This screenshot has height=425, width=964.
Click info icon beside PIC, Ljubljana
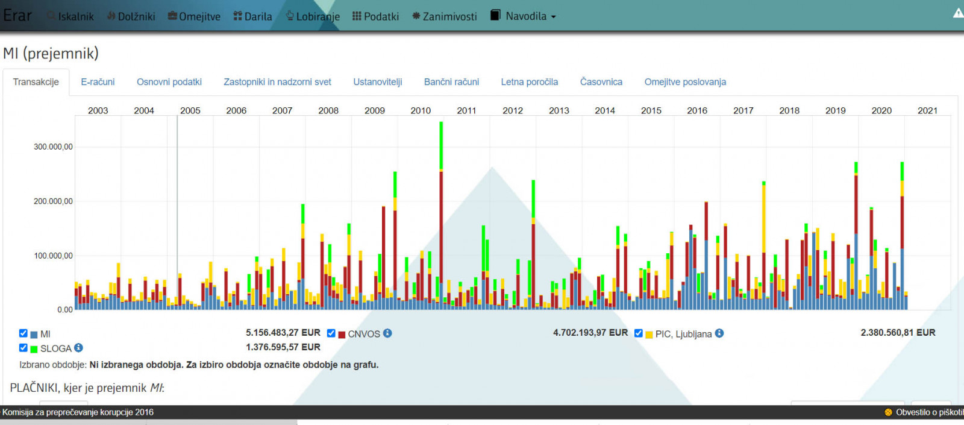pyautogui.click(x=719, y=333)
